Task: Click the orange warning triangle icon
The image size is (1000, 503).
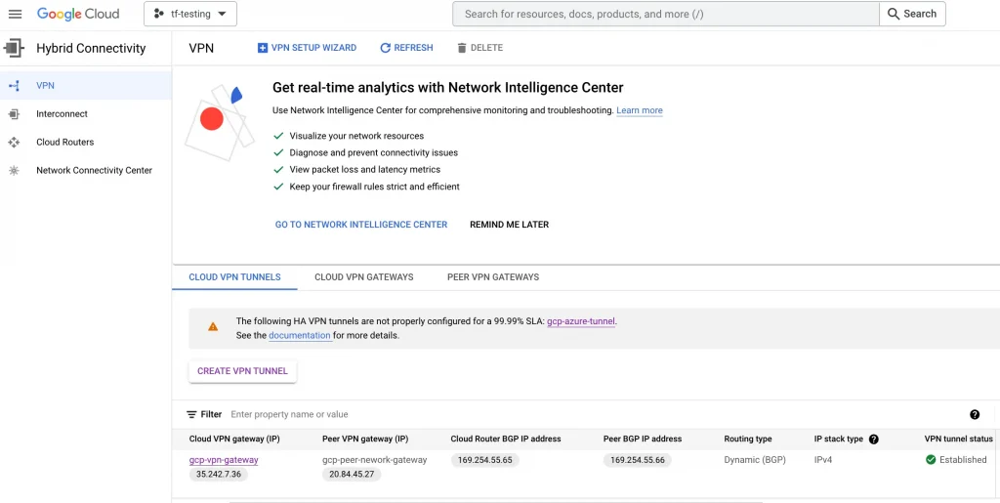Action: click(x=213, y=326)
